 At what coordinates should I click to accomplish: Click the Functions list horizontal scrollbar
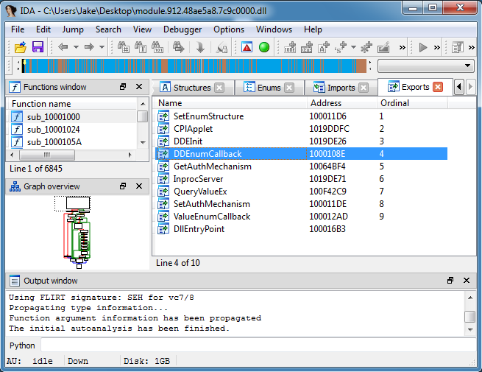[71, 155]
